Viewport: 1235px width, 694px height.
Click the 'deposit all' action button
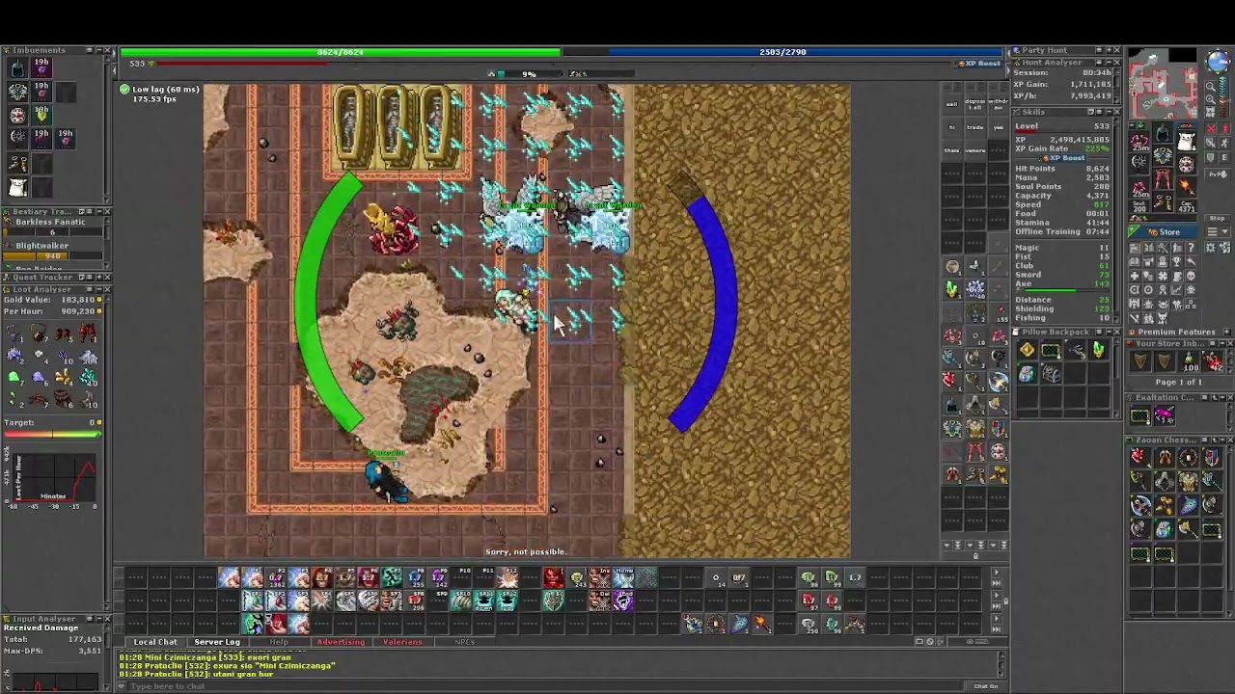(x=975, y=104)
